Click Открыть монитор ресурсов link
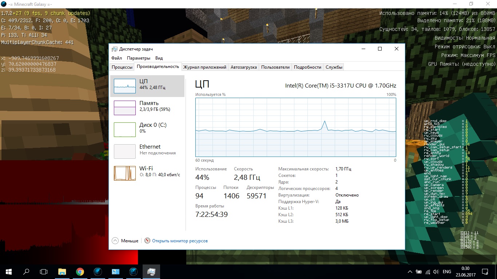The width and height of the screenshot is (497, 279). click(180, 241)
